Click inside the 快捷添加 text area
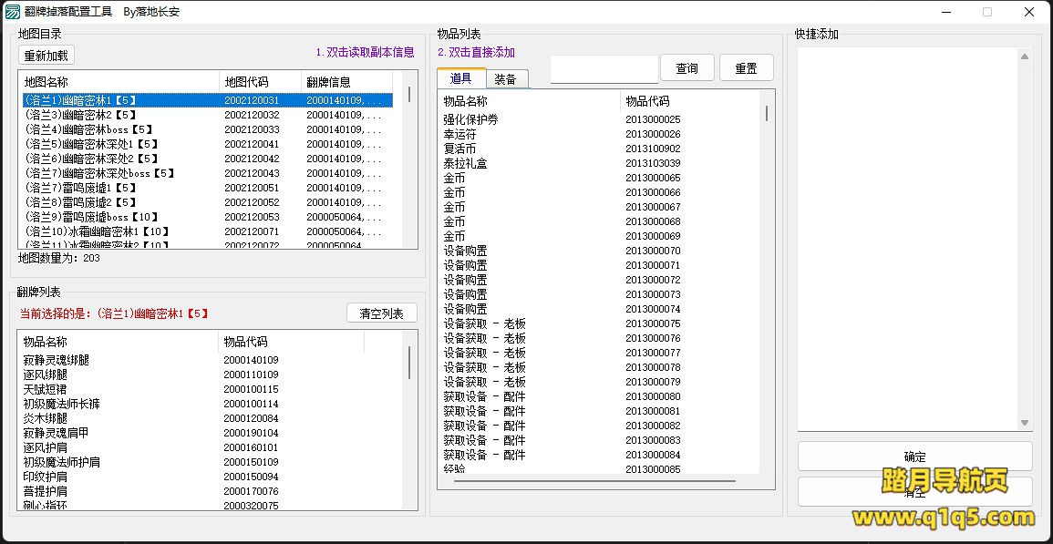 click(x=907, y=237)
